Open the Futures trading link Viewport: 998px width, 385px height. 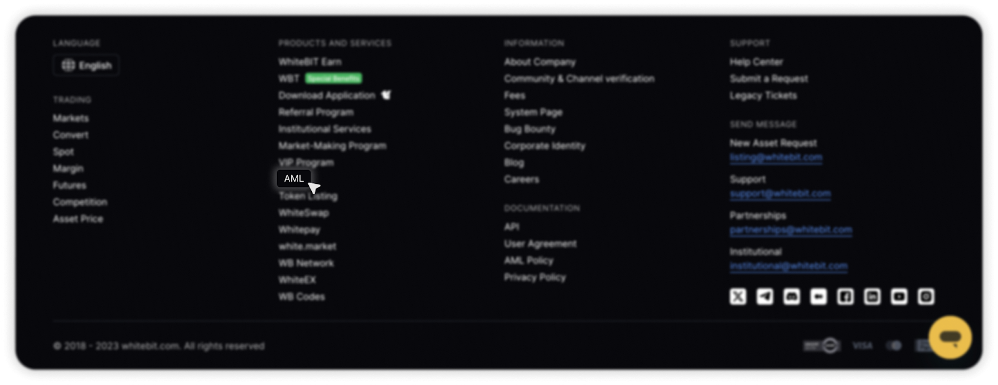[x=69, y=185]
